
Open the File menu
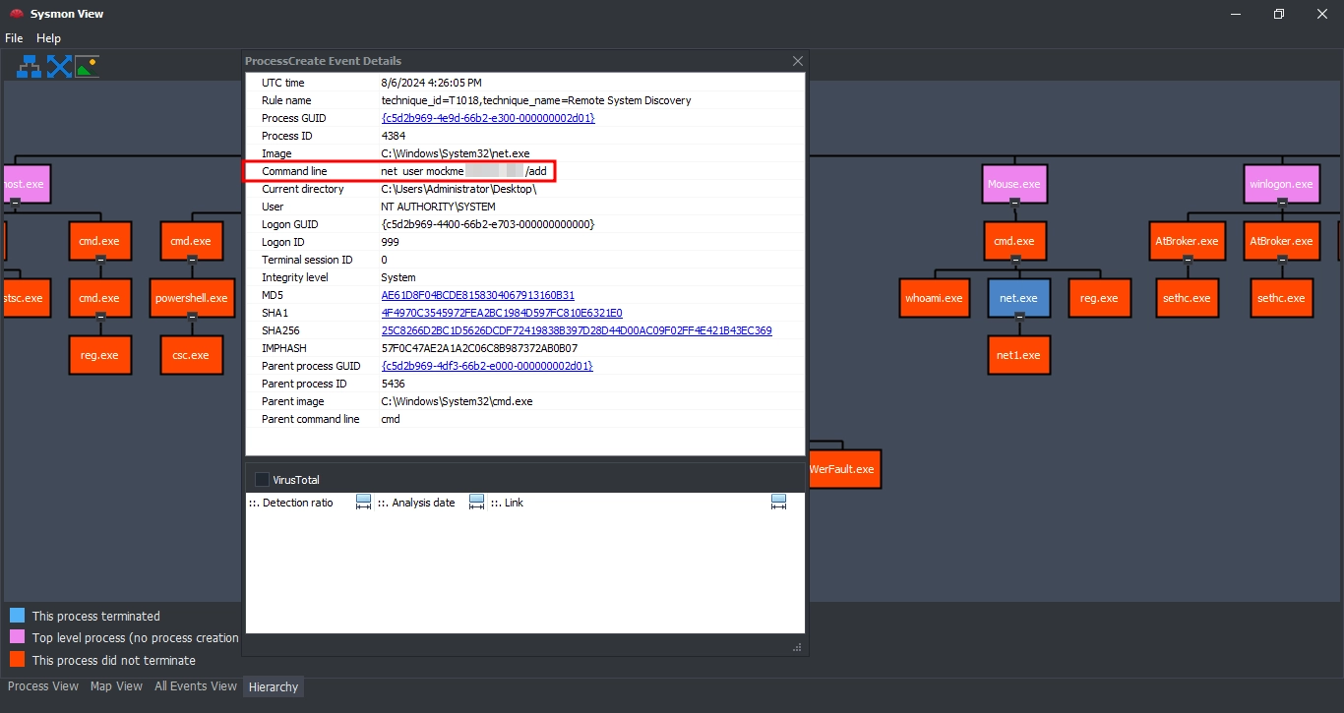click(x=14, y=38)
